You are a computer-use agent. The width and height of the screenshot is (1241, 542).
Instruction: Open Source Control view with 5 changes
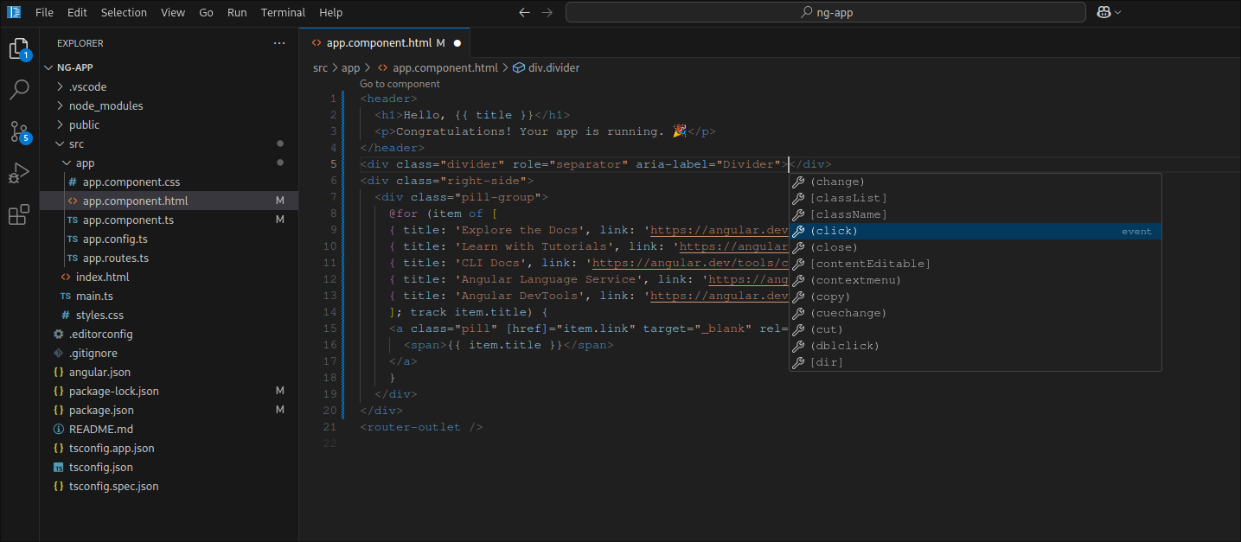coord(19,131)
